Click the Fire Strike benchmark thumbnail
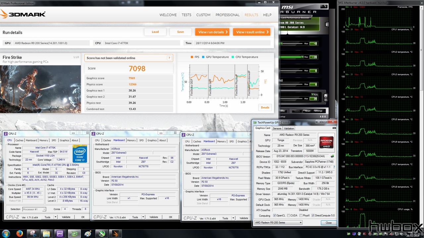Image resolution: width=424 pixels, height=238 pixels. tap(40, 89)
